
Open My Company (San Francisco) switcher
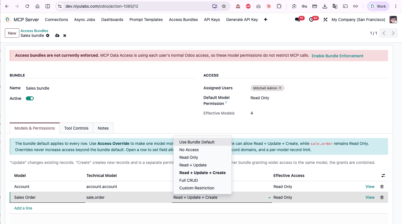(x=358, y=20)
